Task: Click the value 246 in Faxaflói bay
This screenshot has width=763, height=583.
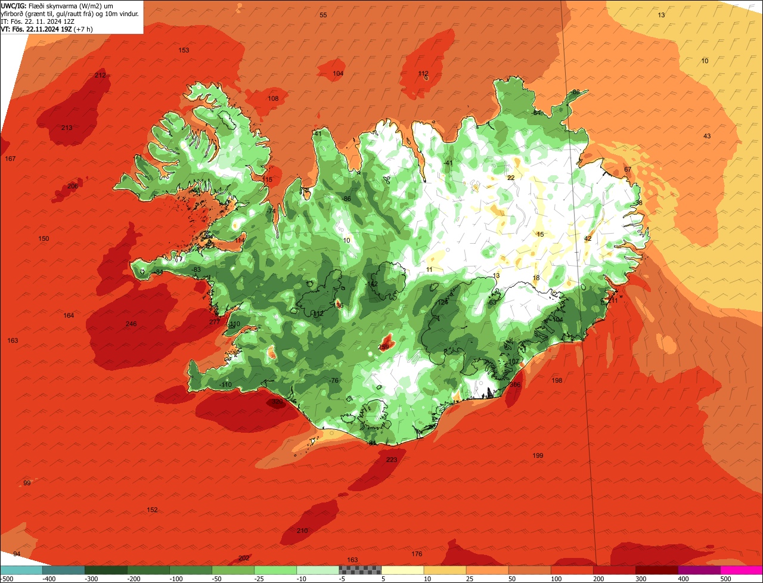Action: pyautogui.click(x=131, y=324)
